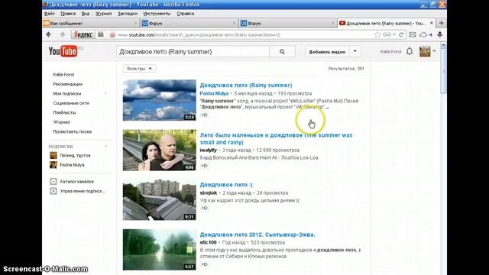The height and width of the screenshot is (275, 489).
Task: Expand arrow next to Добавить видео
Action: (355, 51)
